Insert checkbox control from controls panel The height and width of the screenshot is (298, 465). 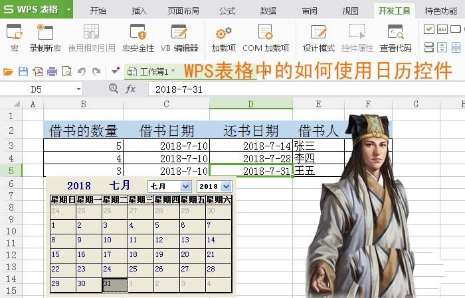pos(429,29)
